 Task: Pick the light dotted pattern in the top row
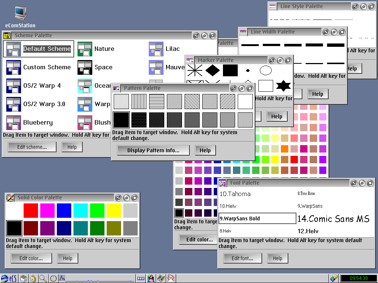coord(121,102)
